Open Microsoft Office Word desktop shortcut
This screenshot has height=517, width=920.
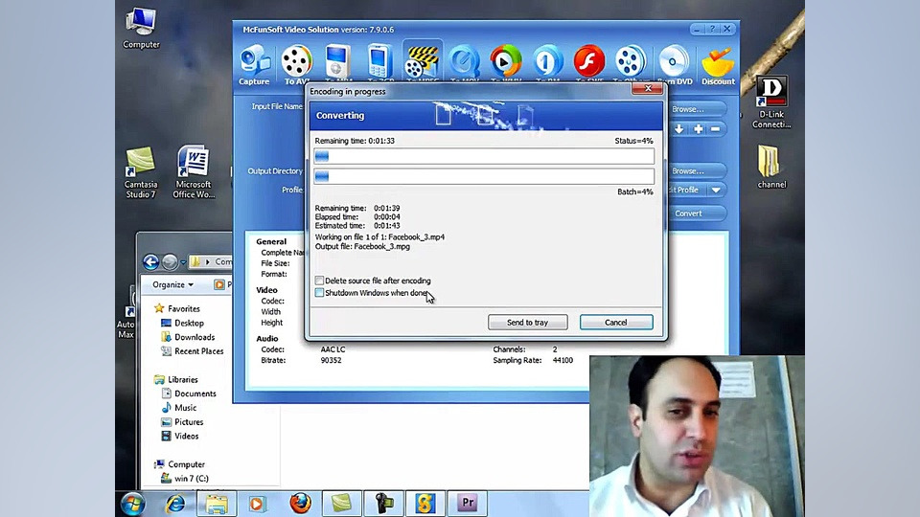click(x=193, y=172)
